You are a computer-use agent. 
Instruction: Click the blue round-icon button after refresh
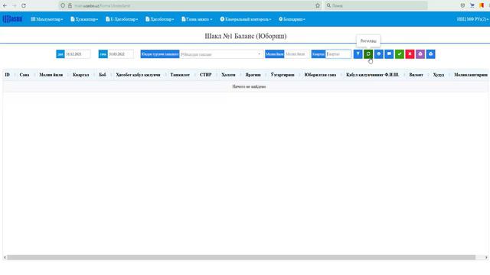[x=379, y=54]
